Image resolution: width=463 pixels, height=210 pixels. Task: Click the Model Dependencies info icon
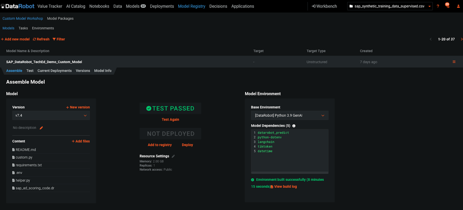[294, 126]
